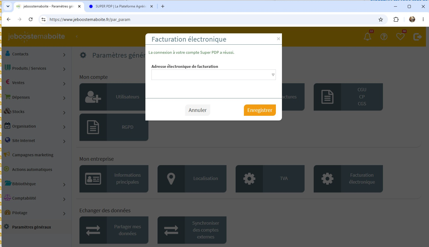Open the Facturation électronique tile
429x247 pixels.
tap(348, 179)
